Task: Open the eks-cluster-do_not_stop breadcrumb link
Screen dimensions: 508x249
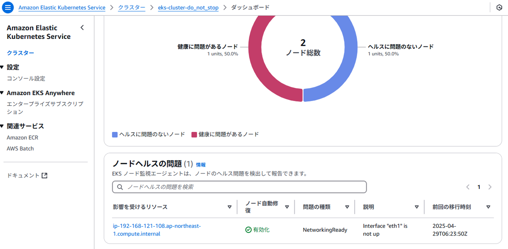Action: pos(188,8)
